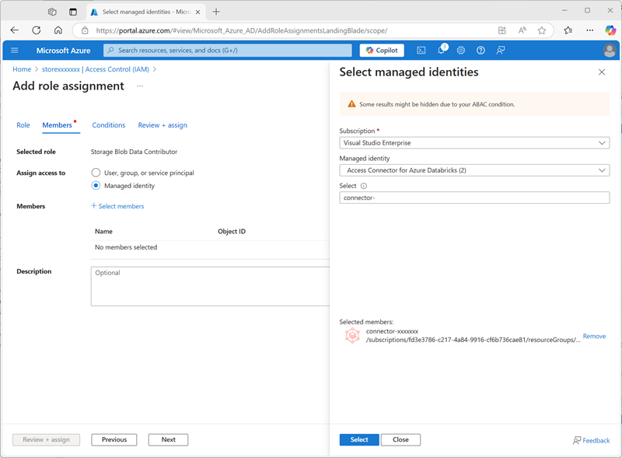The image size is (622, 458).
Task: Click the connector-xxxxxxx resource icon
Action: pyautogui.click(x=352, y=335)
